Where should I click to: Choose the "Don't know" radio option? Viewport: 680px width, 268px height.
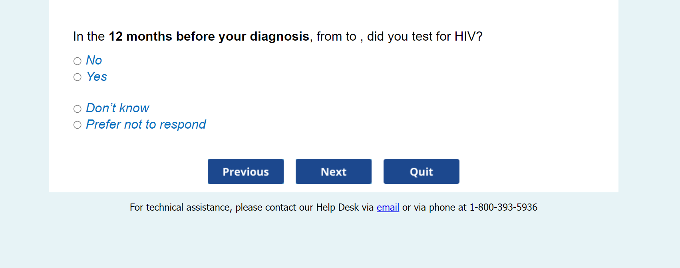(x=78, y=109)
